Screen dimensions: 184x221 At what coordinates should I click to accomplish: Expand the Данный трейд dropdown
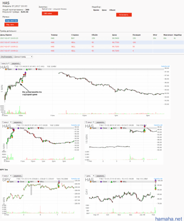click(23, 57)
